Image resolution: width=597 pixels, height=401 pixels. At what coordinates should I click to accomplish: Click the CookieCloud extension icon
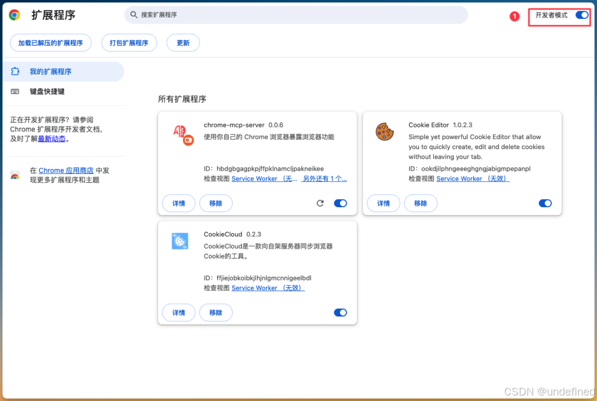click(x=180, y=241)
